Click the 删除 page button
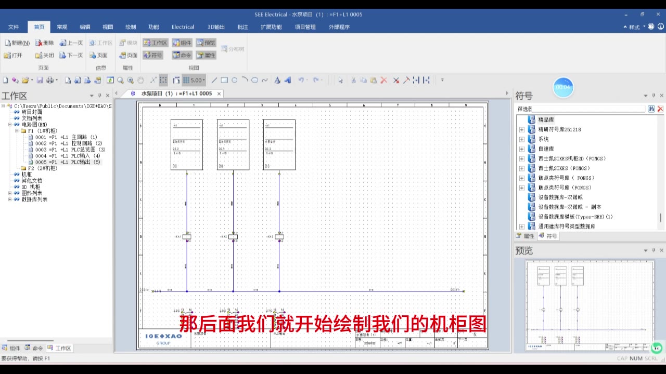666x374 pixels. (x=45, y=43)
